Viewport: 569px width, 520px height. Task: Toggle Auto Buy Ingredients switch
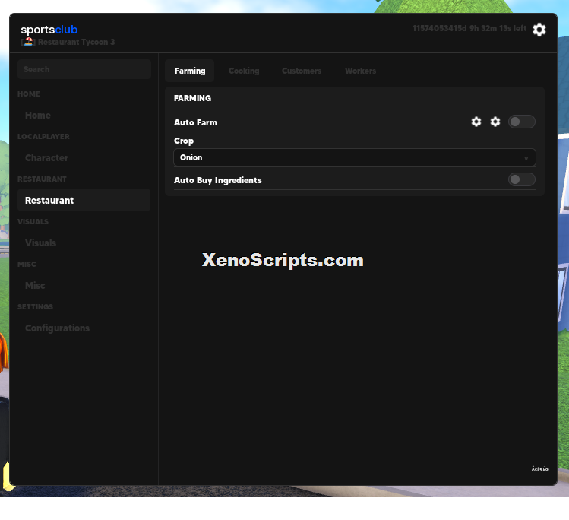pyautogui.click(x=521, y=179)
